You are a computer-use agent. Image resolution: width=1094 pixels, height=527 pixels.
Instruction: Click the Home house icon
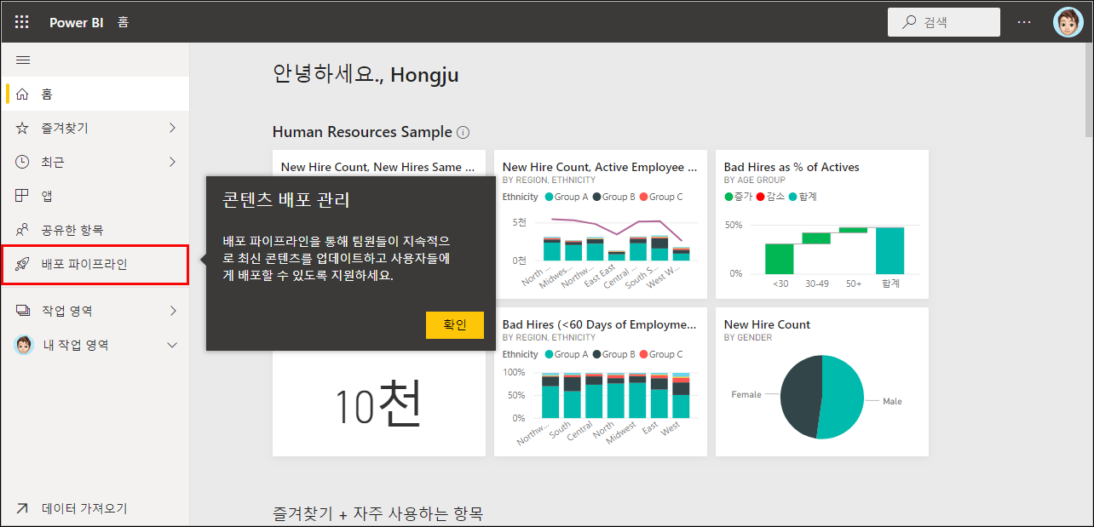click(x=23, y=94)
